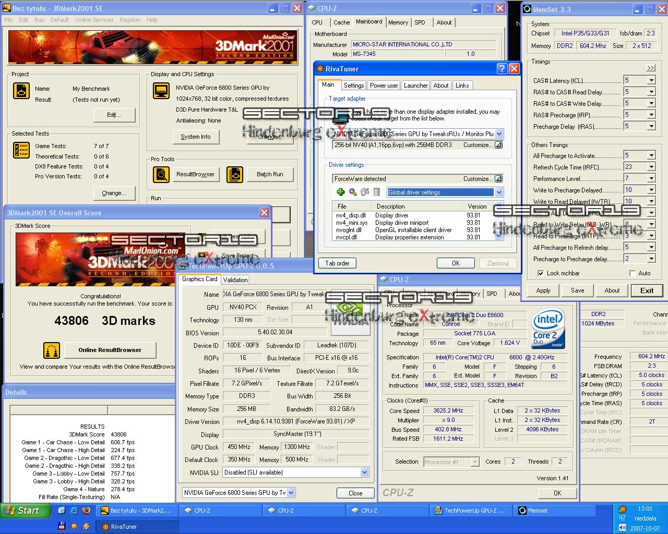
Task: Switch to Bez tytułu 3DMark taskbar button
Action: pos(138,511)
